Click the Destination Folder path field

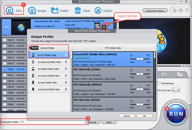[52, 122]
